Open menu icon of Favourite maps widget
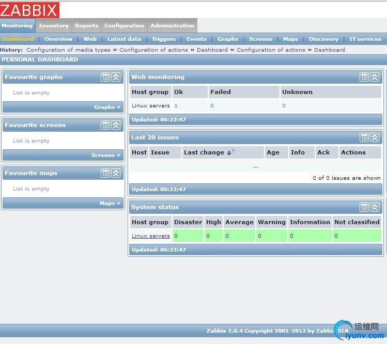This screenshot has width=387, height=344. (105, 173)
